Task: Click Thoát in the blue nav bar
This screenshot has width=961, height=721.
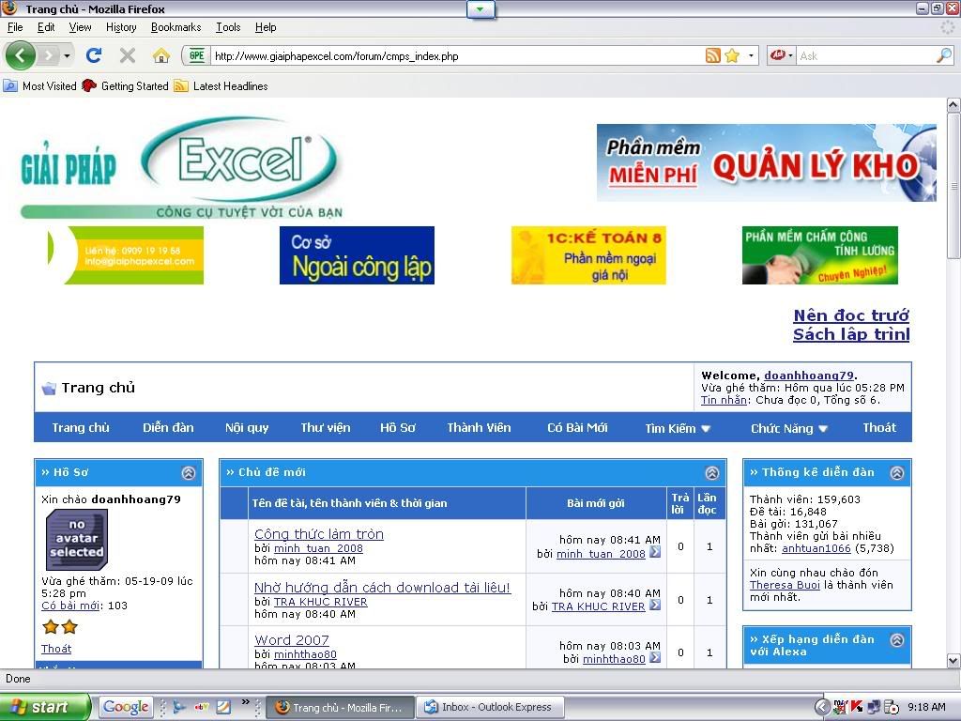Action: (x=878, y=427)
